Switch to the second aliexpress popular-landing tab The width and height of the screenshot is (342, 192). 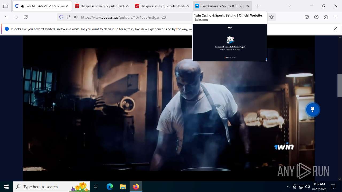coord(162,6)
